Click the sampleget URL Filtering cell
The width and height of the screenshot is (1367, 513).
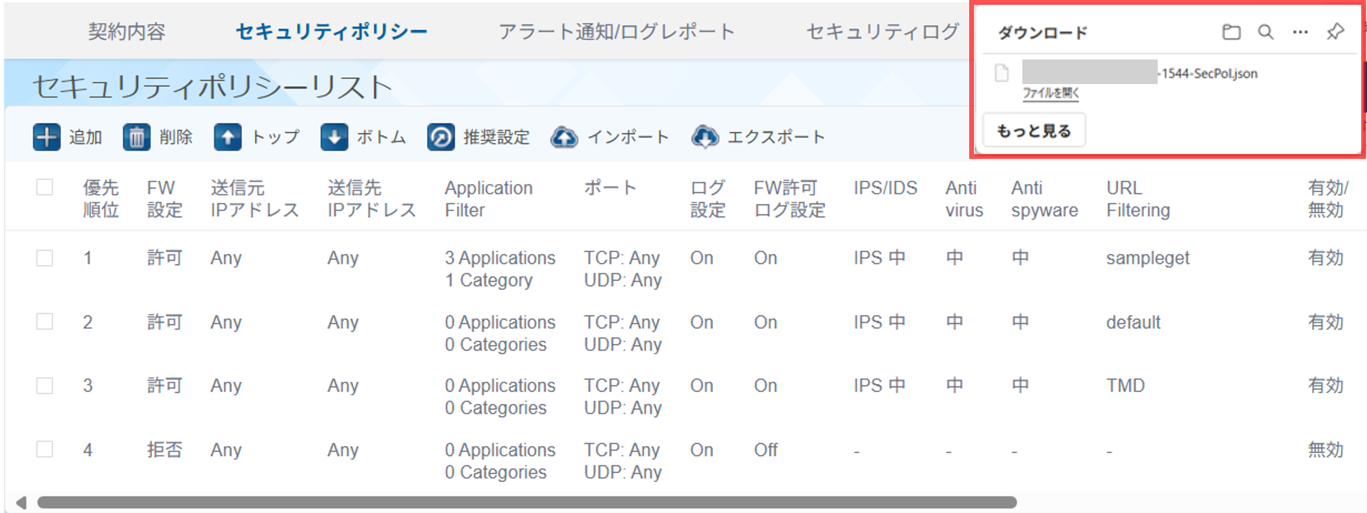[1148, 258]
